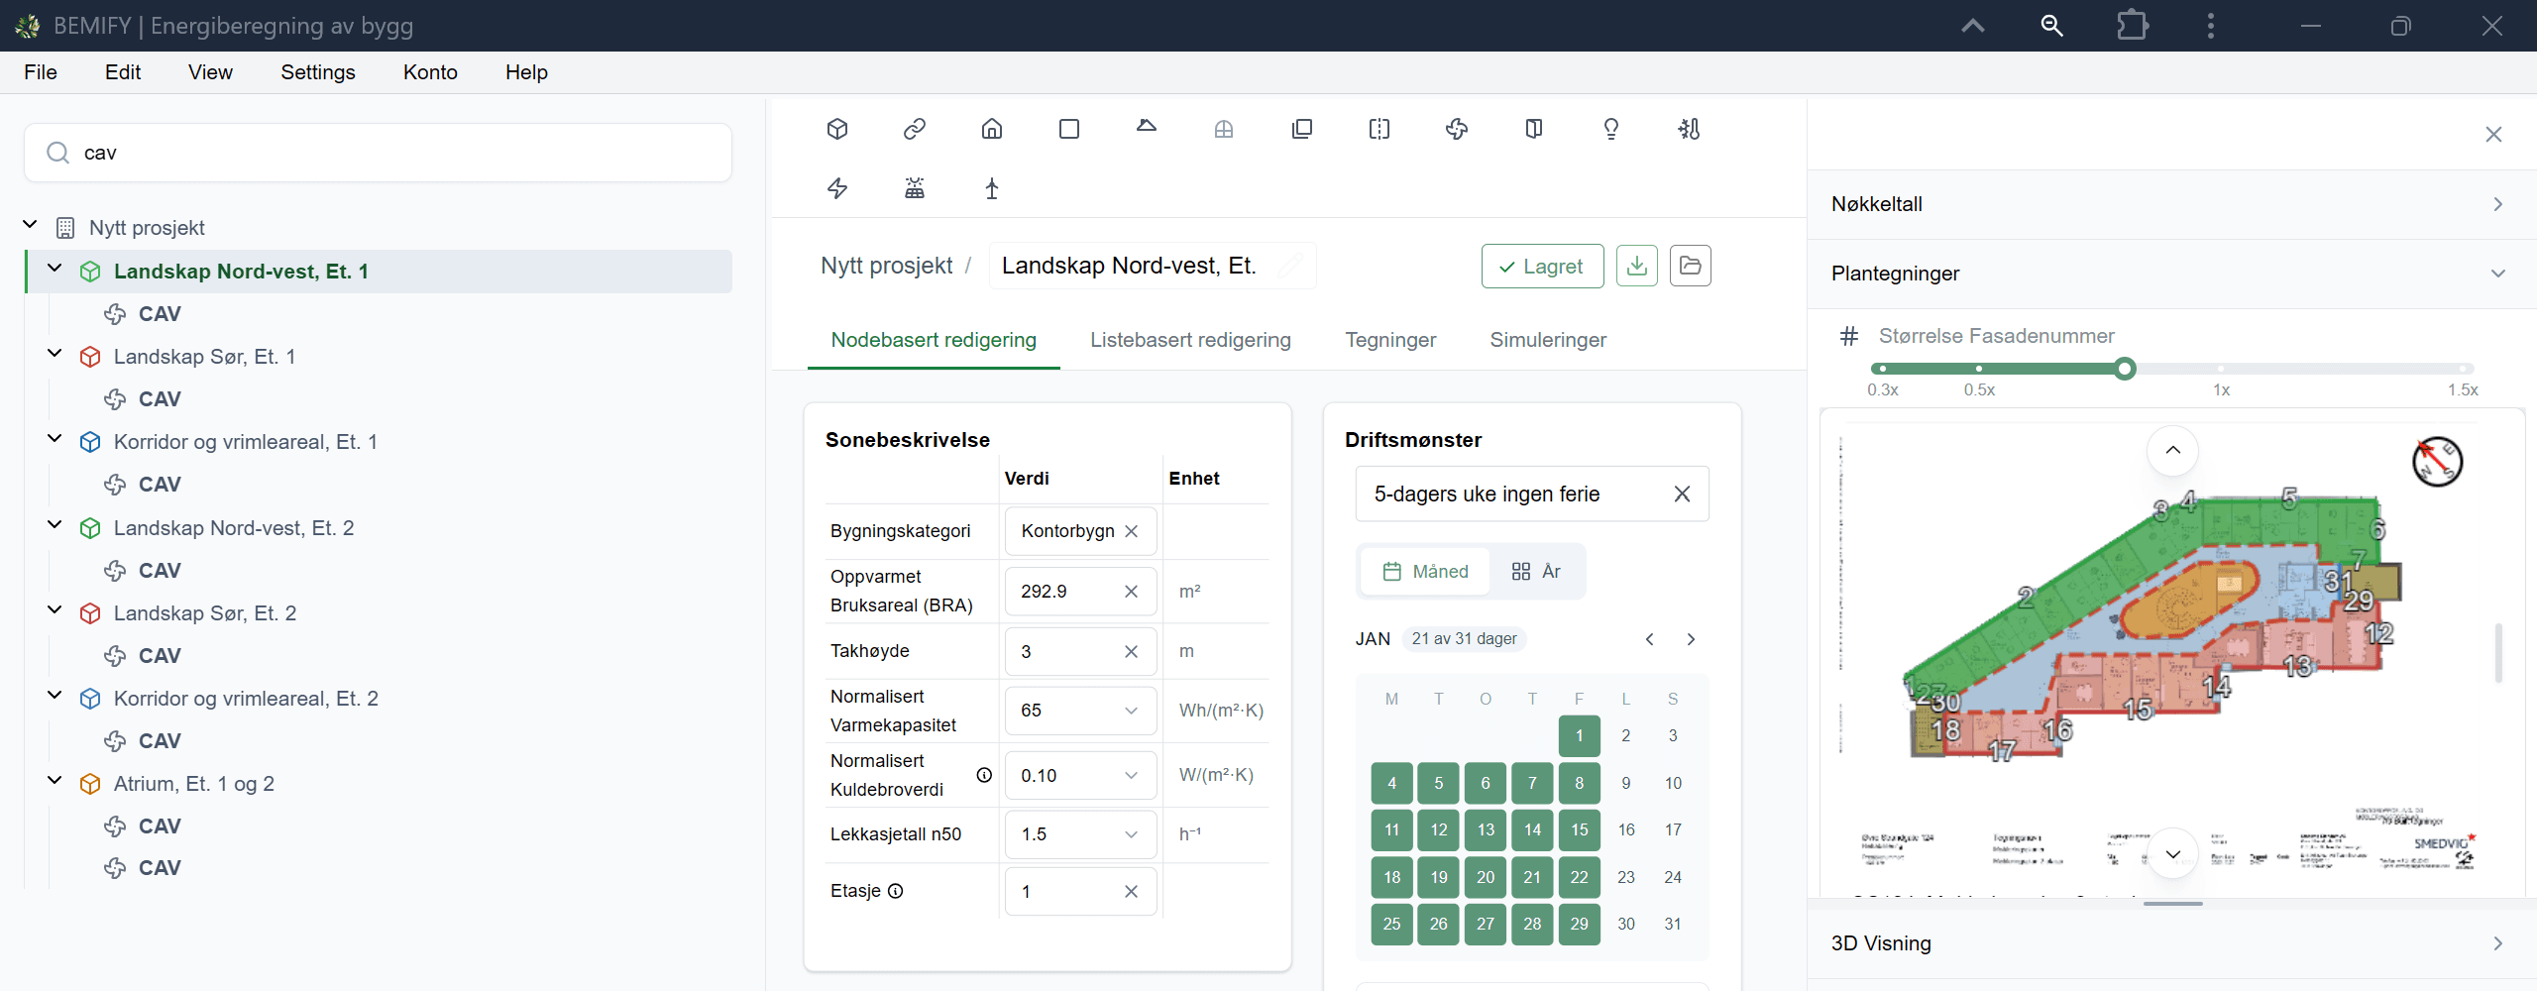
Task: Collapse the Landskap Sør, Et. 1 tree node
Action: point(55,354)
